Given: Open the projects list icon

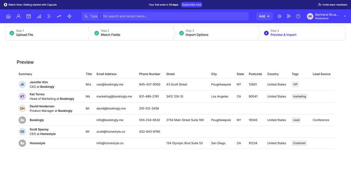Looking at the screenshot, I should [49, 16].
